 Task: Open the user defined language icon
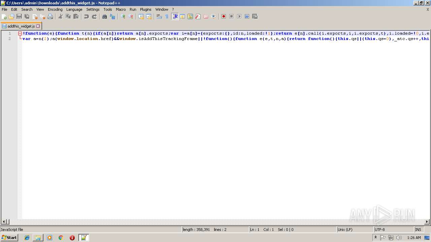tap(183, 16)
